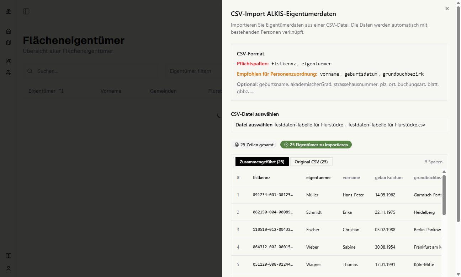Screen dimensions: 461x277
Task: Click the Thomas cell
Action: point(350,265)
